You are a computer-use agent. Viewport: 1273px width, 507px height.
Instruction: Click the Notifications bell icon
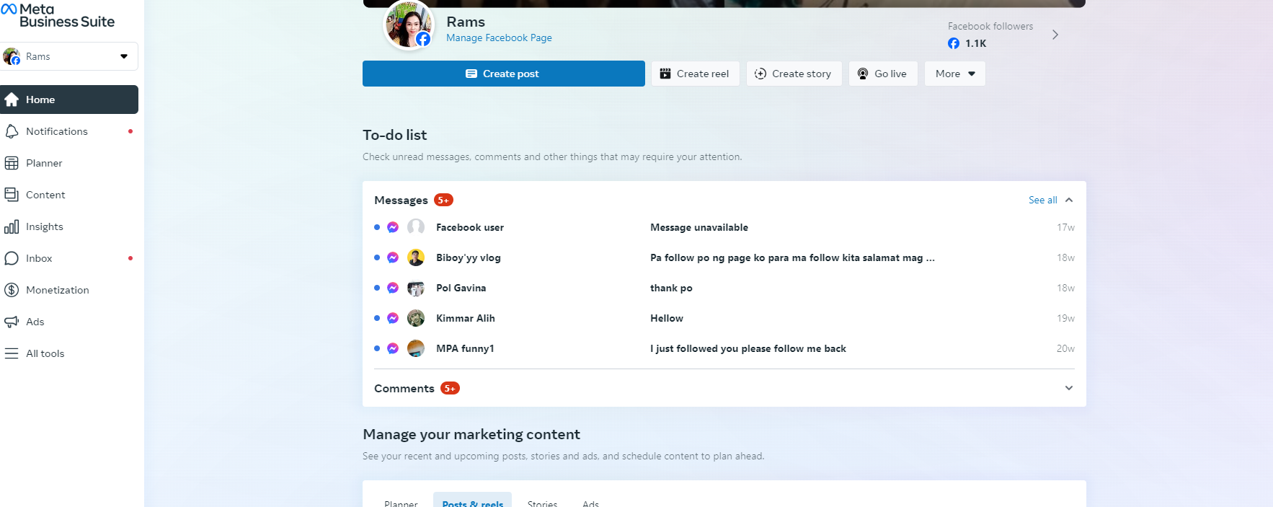[x=12, y=131]
